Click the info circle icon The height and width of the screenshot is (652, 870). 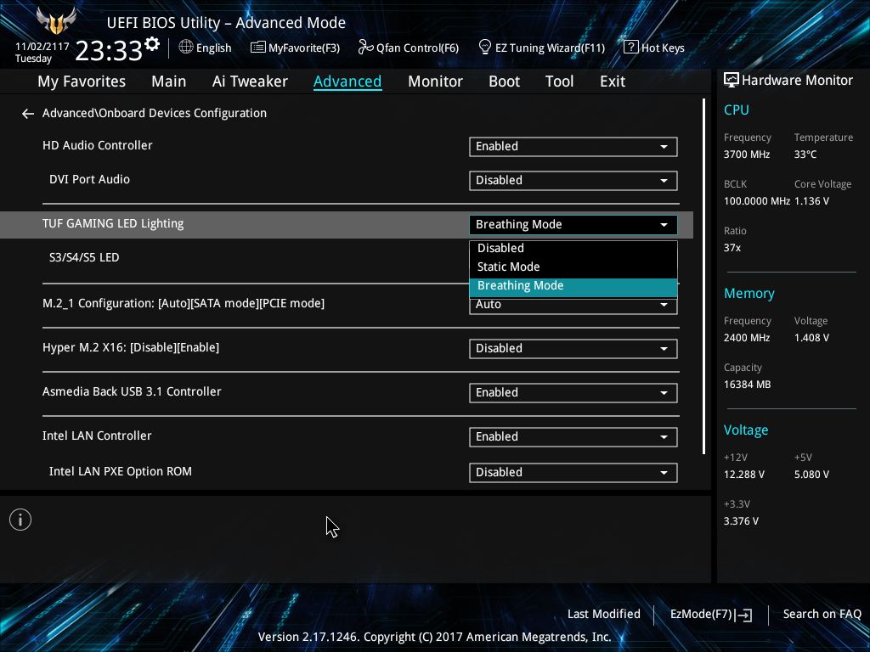(20, 520)
